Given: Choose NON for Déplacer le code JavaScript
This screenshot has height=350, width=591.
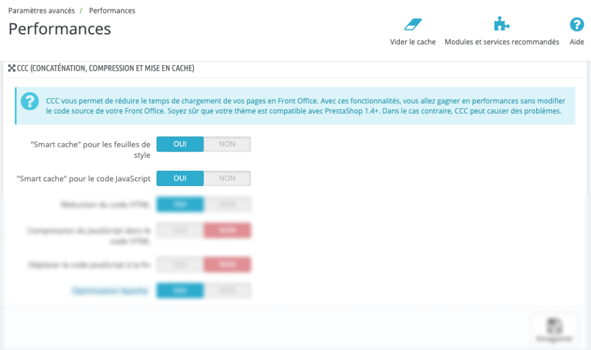Looking at the screenshot, I should [227, 265].
